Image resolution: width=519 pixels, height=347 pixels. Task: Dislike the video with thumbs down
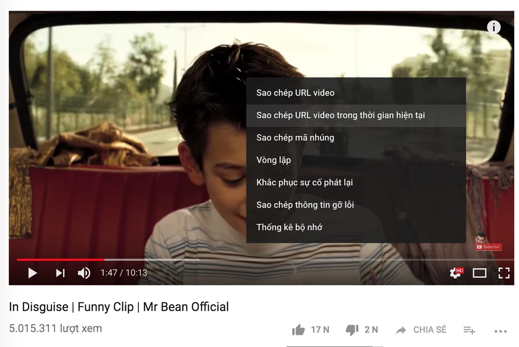point(352,330)
